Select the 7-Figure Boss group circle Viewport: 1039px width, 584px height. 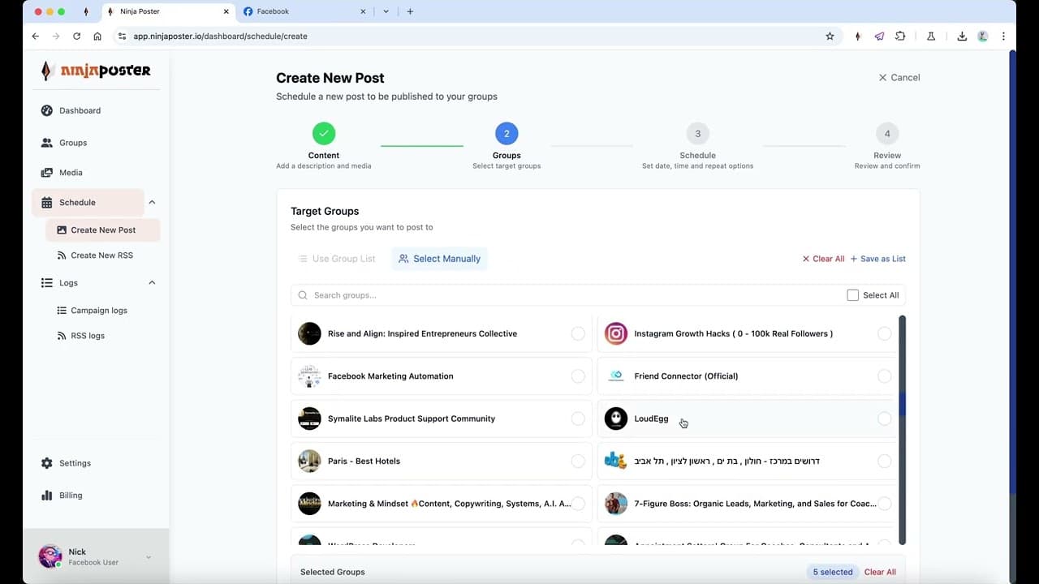click(885, 504)
